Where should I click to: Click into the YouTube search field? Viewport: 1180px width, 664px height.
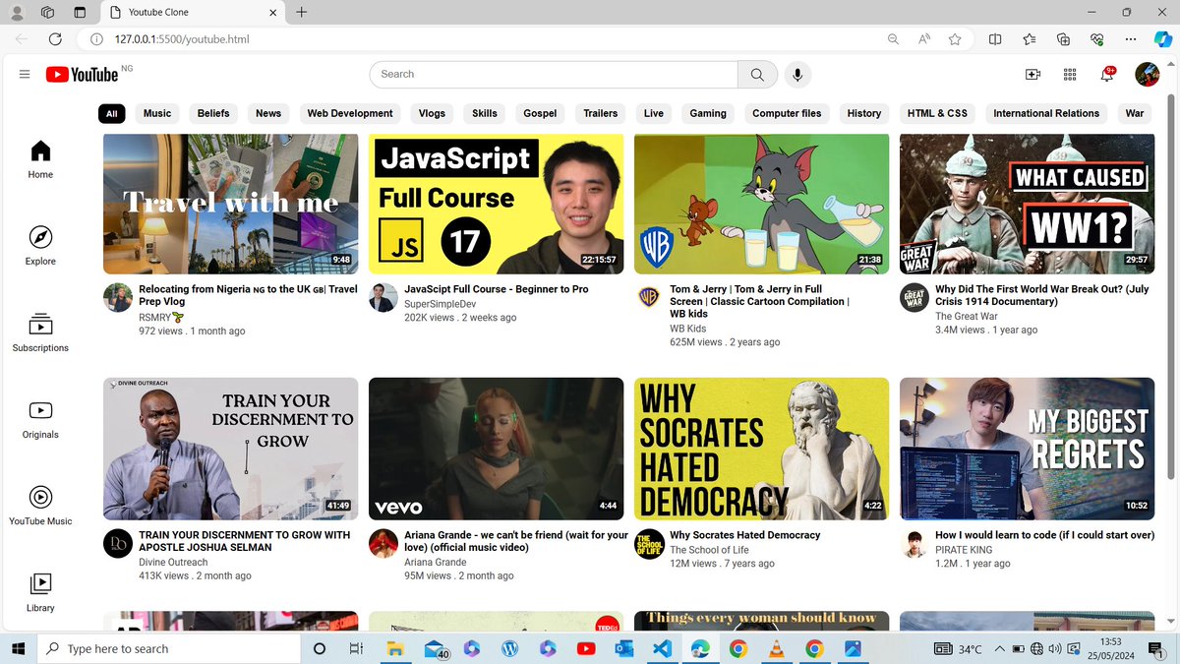554,74
